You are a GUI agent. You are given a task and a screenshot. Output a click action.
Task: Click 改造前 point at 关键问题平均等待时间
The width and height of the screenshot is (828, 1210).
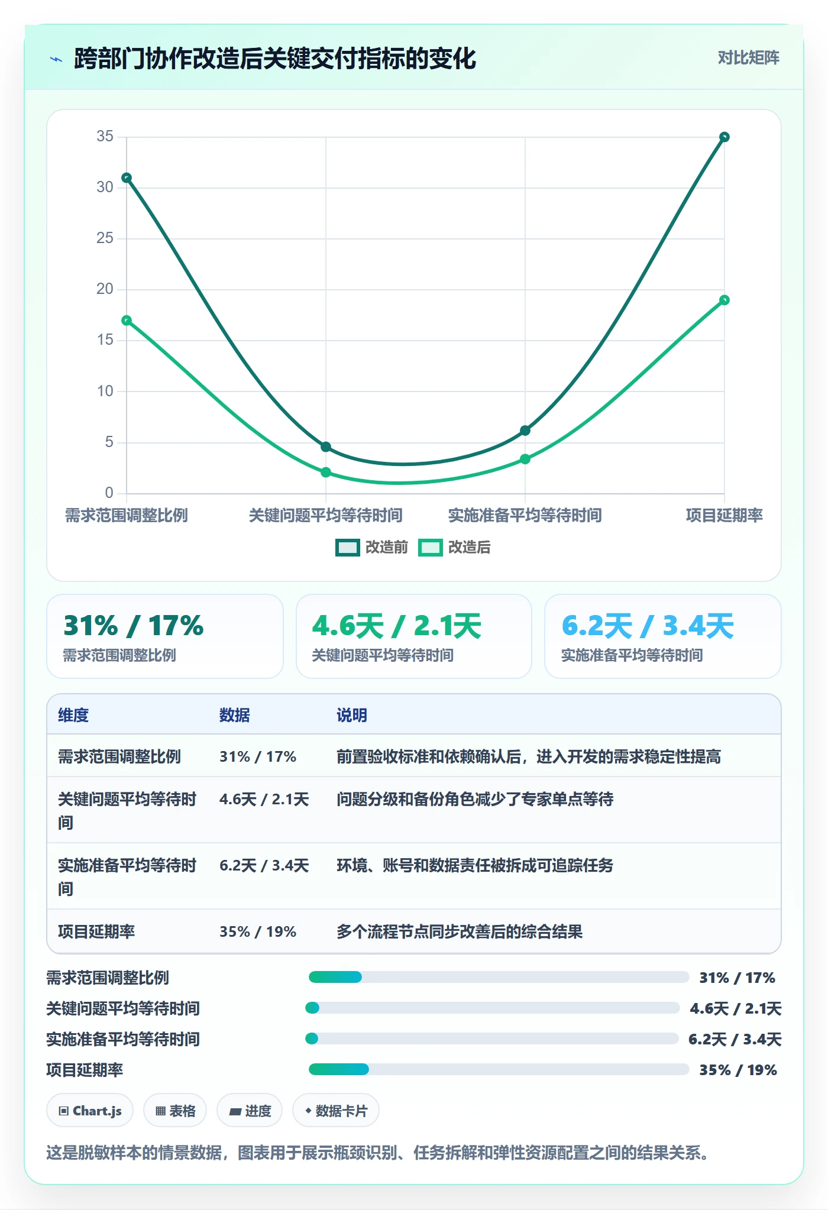[326, 447]
